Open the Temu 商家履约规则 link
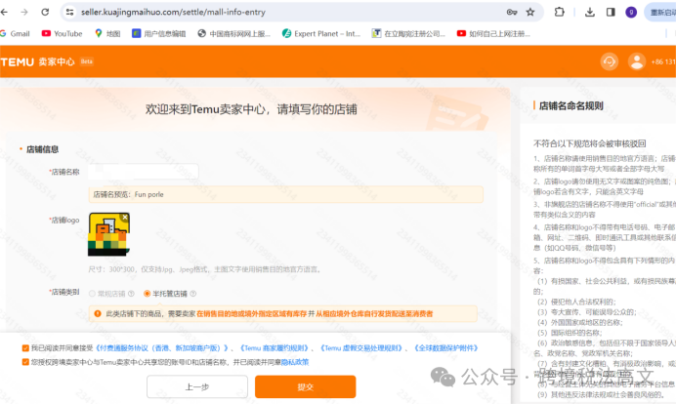The height and width of the screenshot is (404, 676). point(275,348)
